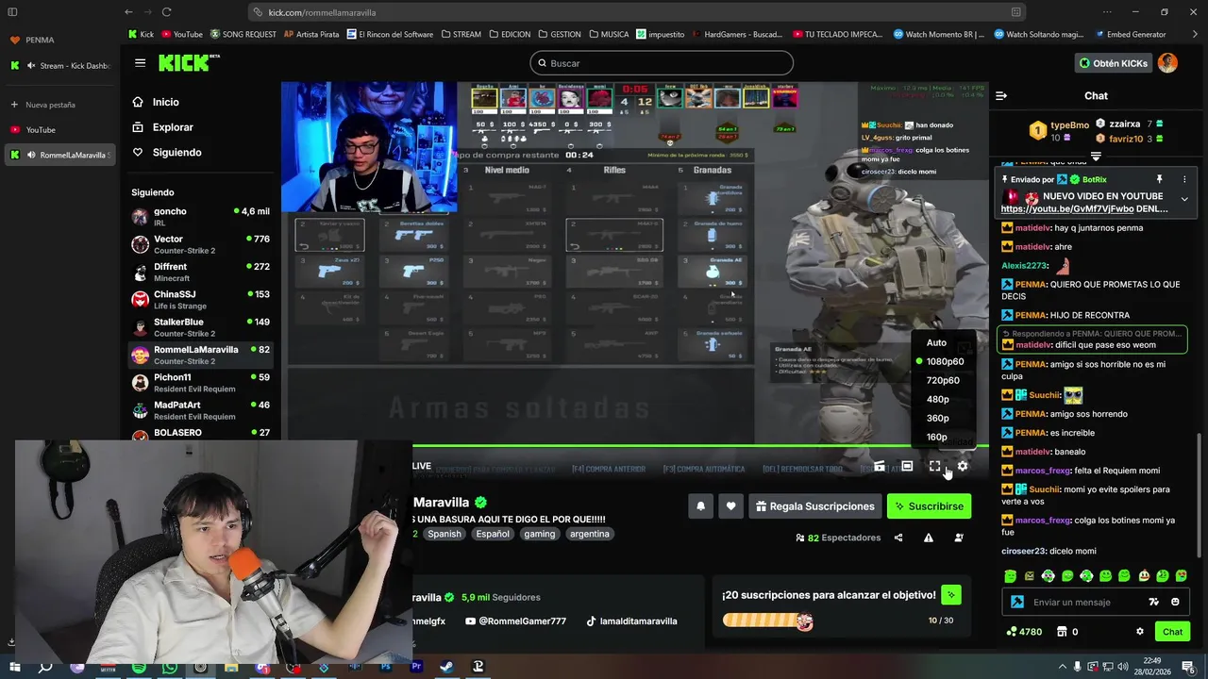Switch to the PENMA vertical tab
Viewport: 1208px width, 679px height.
59,40
